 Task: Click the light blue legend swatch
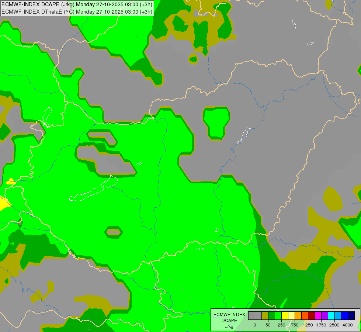point(338,315)
